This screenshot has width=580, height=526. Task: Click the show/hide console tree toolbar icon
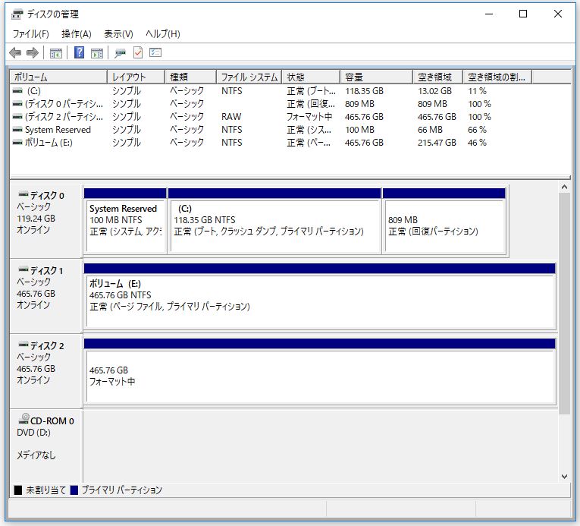click(x=56, y=53)
